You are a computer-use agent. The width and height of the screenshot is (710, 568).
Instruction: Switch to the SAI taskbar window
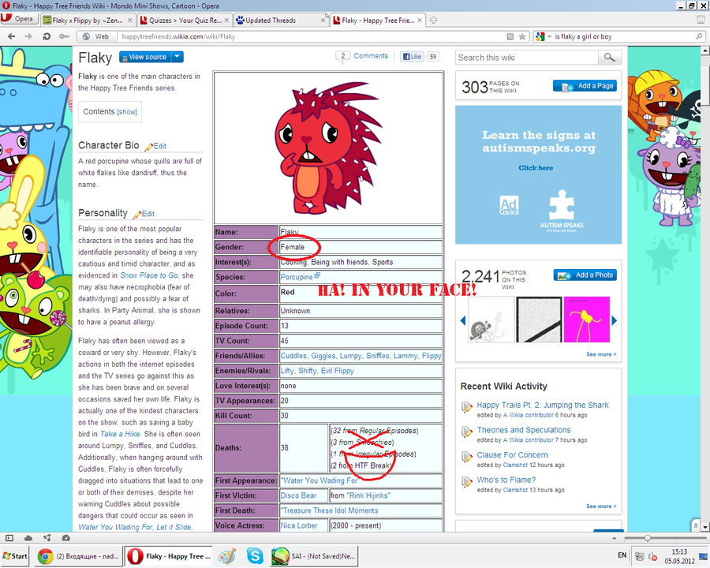point(314,556)
